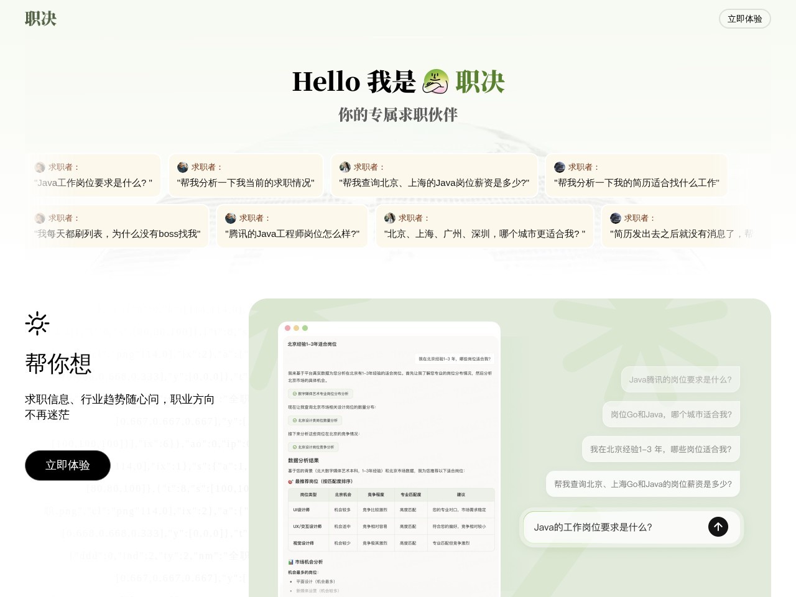Click quote '帮我查询北京、上海的Java岗位薪资是多少?'
Viewport: 796px width, 597px height.
[434, 183]
